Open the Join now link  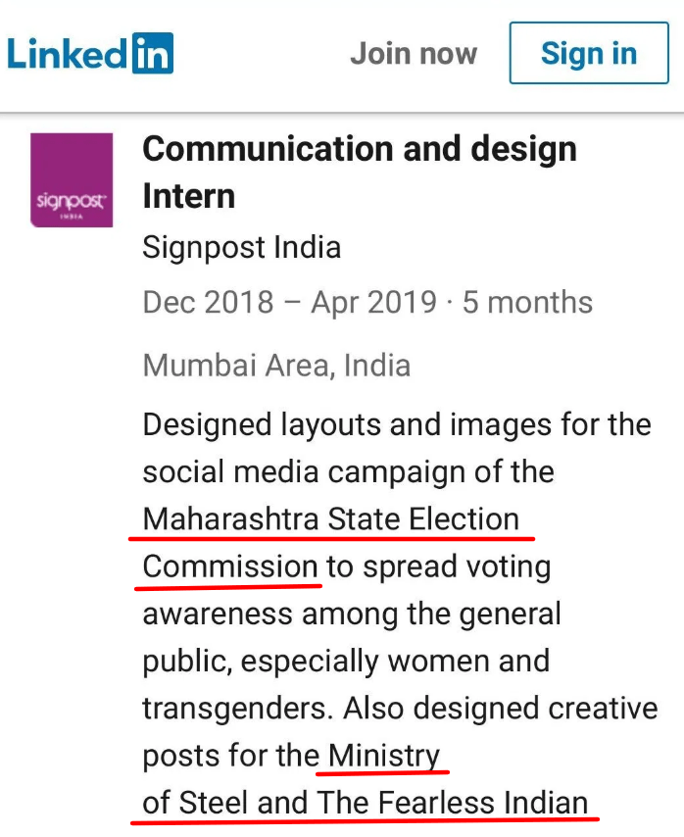414,53
